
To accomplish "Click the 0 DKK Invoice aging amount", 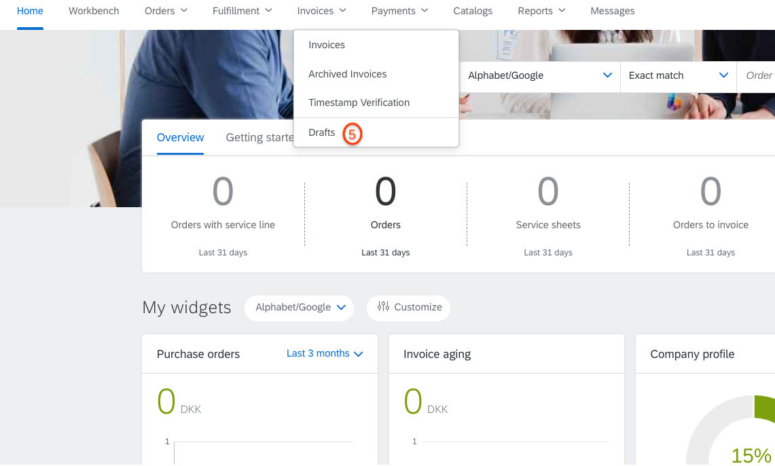I will click(x=426, y=401).
